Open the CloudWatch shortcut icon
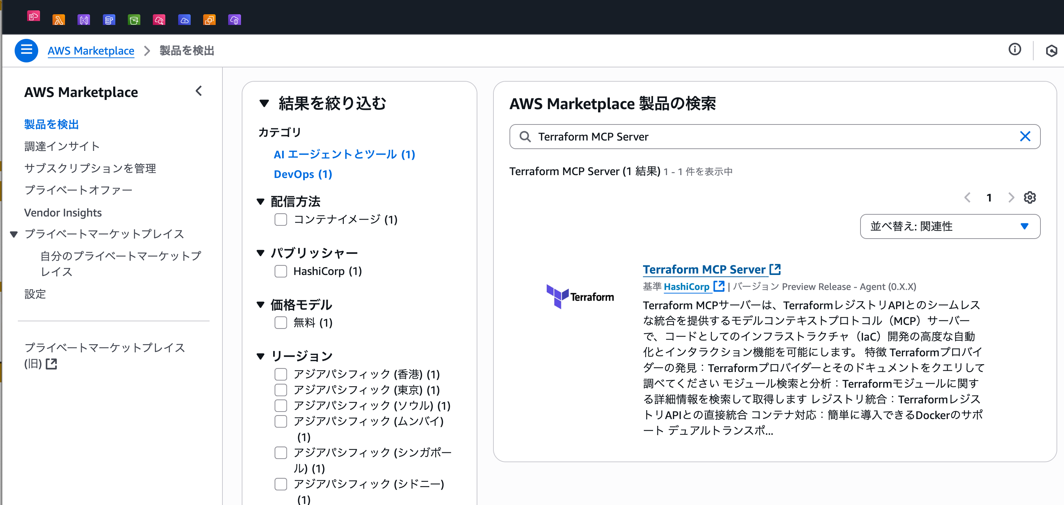Image resolution: width=1064 pixels, height=505 pixels. click(x=159, y=20)
